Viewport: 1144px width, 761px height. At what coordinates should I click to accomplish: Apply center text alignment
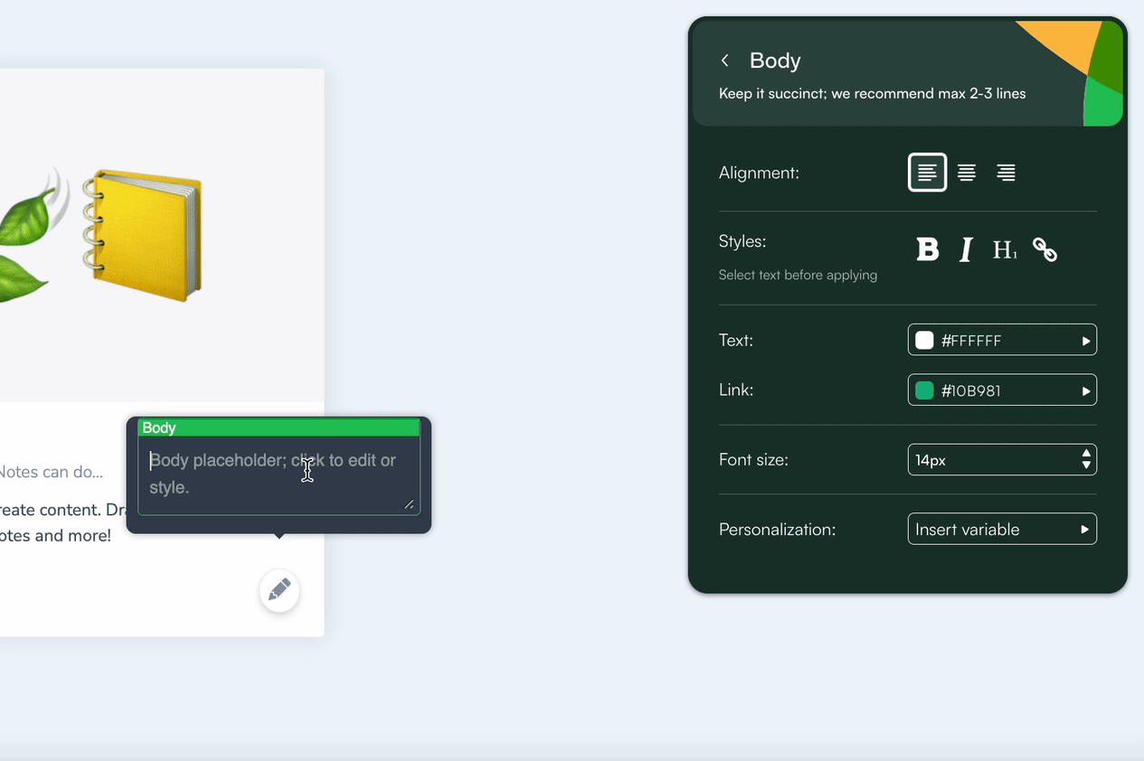coord(967,172)
